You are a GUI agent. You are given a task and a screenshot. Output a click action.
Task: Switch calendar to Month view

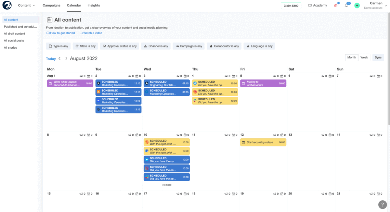click(352, 57)
